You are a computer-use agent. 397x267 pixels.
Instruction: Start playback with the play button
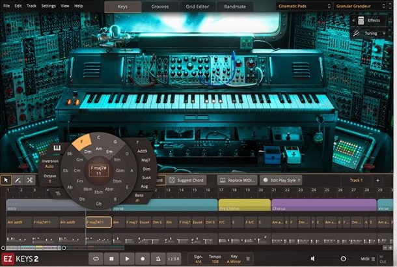127,259
